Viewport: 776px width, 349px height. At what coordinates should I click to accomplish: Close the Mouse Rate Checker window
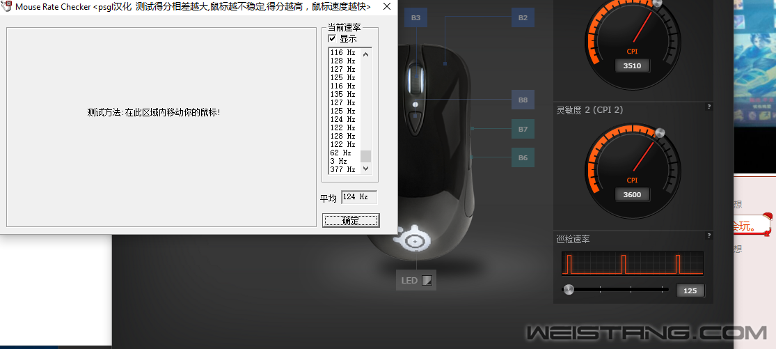click(x=387, y=7)
